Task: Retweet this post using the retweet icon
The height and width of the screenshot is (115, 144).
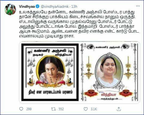Action: click(53, 109)
